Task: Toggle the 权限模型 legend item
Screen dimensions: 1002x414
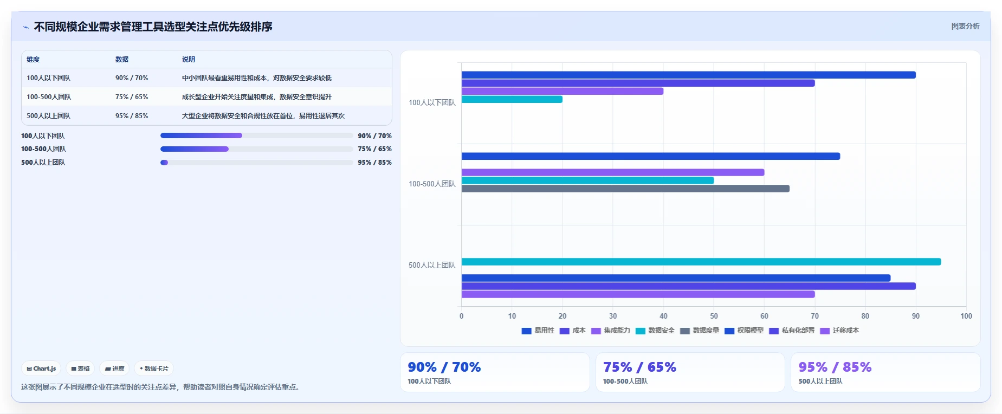Action: point(744,331)
